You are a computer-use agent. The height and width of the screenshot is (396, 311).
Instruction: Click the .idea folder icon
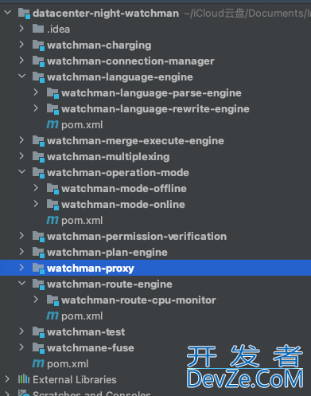[38, 29]
